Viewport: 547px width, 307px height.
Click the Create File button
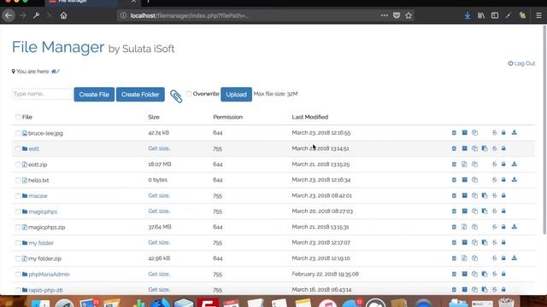[x=94, y=95]
